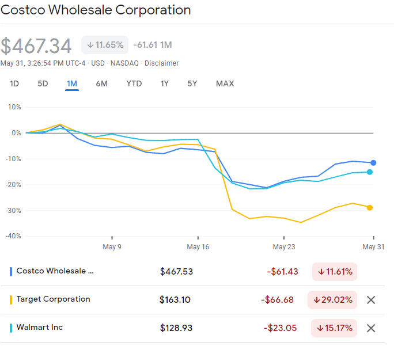Select the 6M time range
The image size is (394, 346).
(x=101, y=83)
